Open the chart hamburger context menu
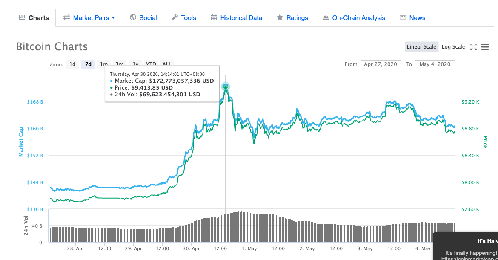The width and height of the screenshot is (498, 260). coord(485,47)
